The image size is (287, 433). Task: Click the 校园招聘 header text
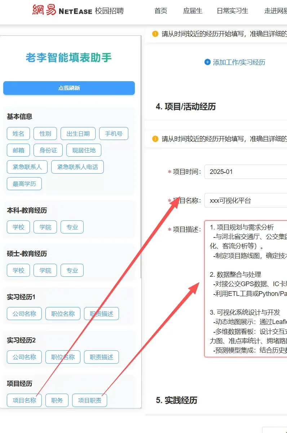click(109, 11)
